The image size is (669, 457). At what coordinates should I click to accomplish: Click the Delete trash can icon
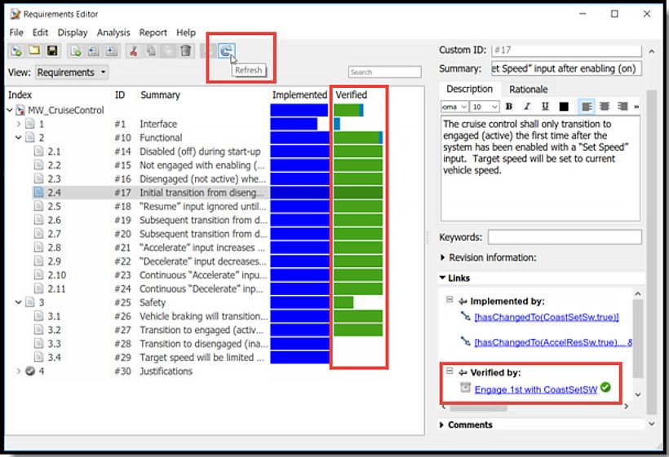[x=186, y=51]
